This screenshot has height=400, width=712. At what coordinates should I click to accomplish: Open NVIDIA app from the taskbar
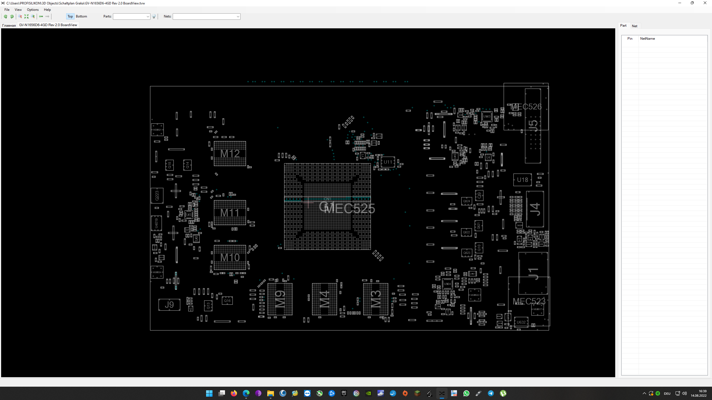click(368, 393)
